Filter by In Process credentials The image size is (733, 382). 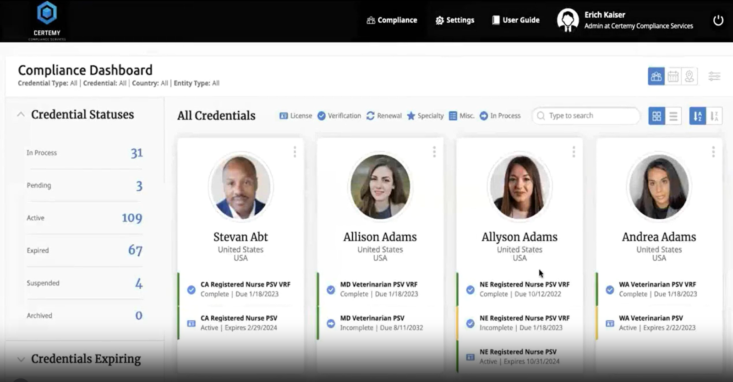pyautogui.click(x=500, y=116)
